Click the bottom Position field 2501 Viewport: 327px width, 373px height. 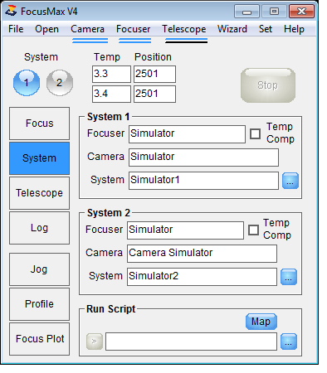click(x=154, y=94)
